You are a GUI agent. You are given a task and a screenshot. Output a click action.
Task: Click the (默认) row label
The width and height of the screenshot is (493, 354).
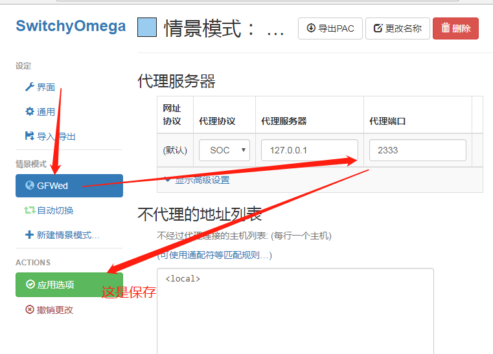[x=175, y=150]
